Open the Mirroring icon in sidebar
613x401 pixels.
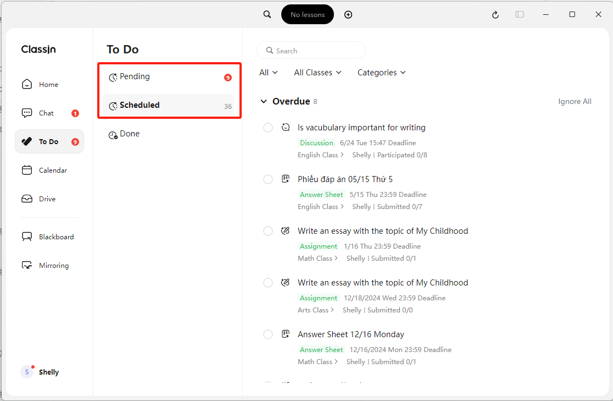[26, 265]
